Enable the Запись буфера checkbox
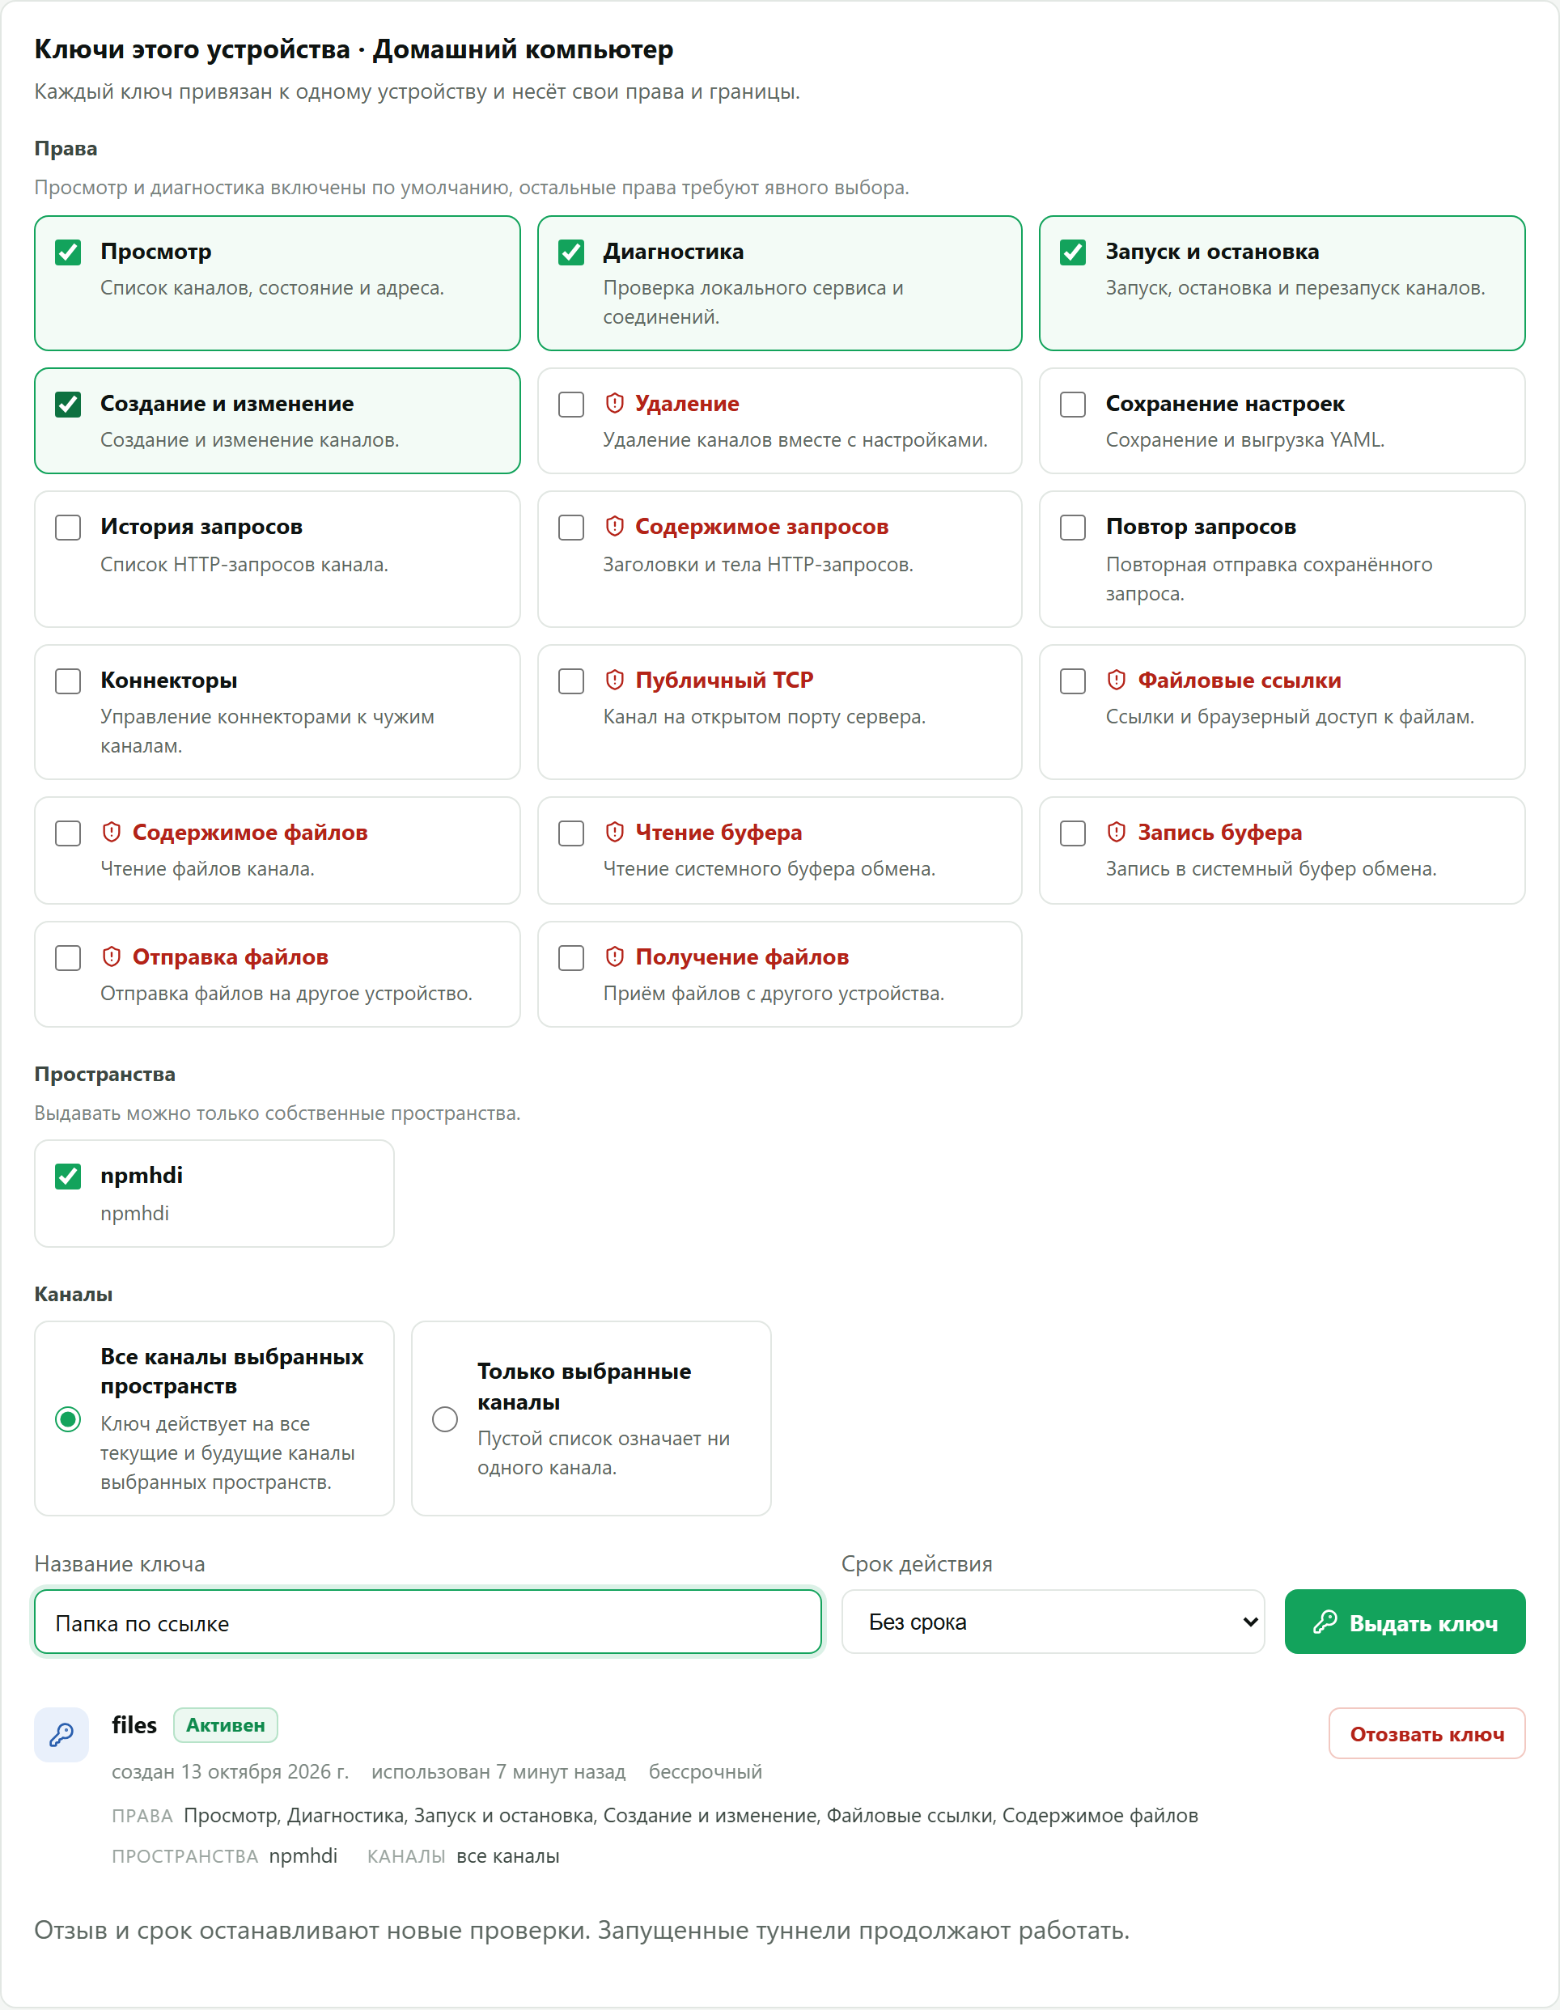 (1073, 833)
